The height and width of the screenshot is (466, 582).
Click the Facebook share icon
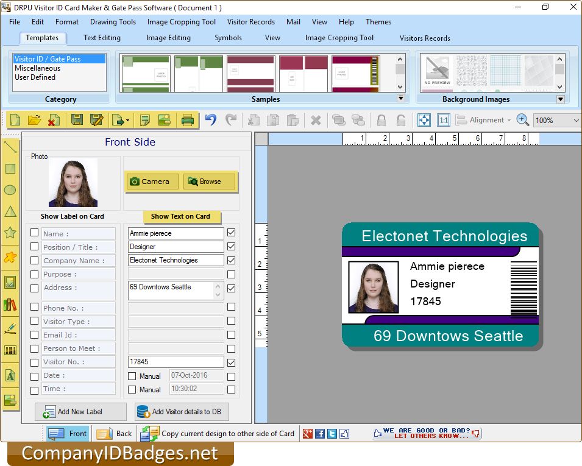pos(319,433)
